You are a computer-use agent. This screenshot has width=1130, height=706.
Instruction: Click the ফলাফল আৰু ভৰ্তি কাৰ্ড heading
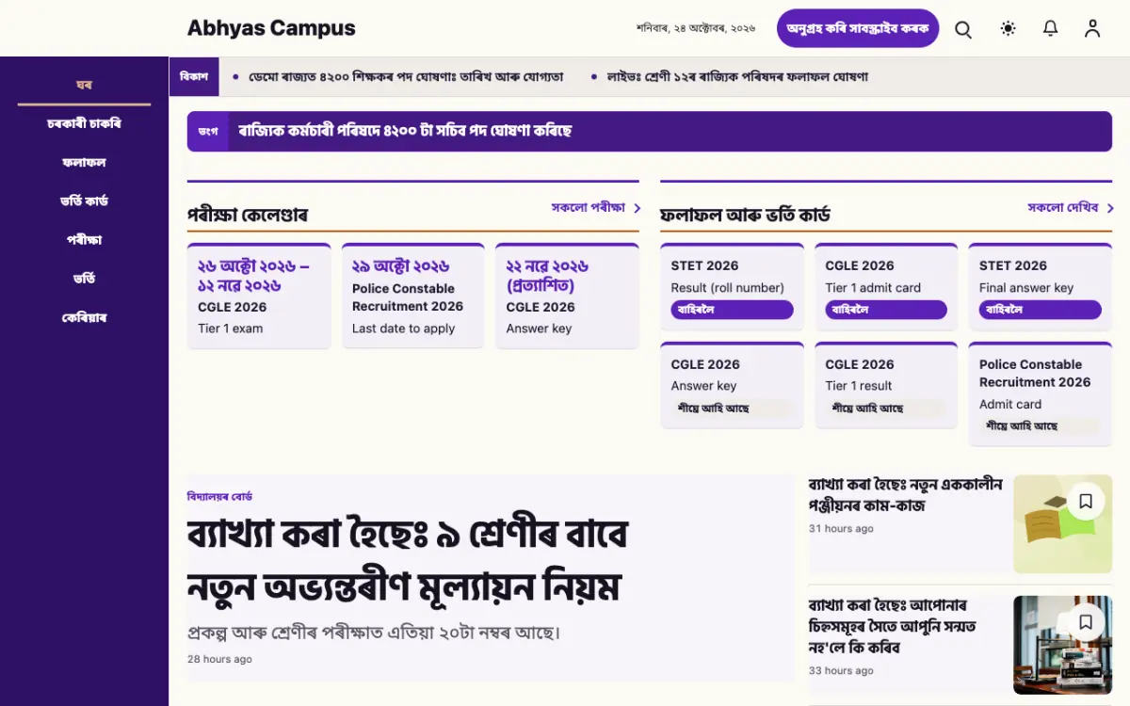pyautogui.click(x=745, y=215)
